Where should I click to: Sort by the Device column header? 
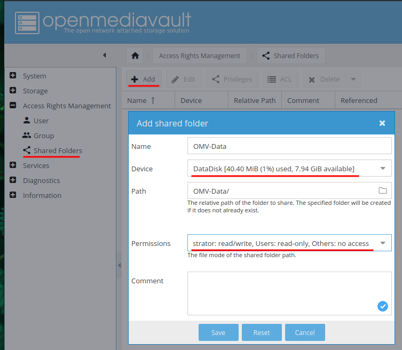201,100
